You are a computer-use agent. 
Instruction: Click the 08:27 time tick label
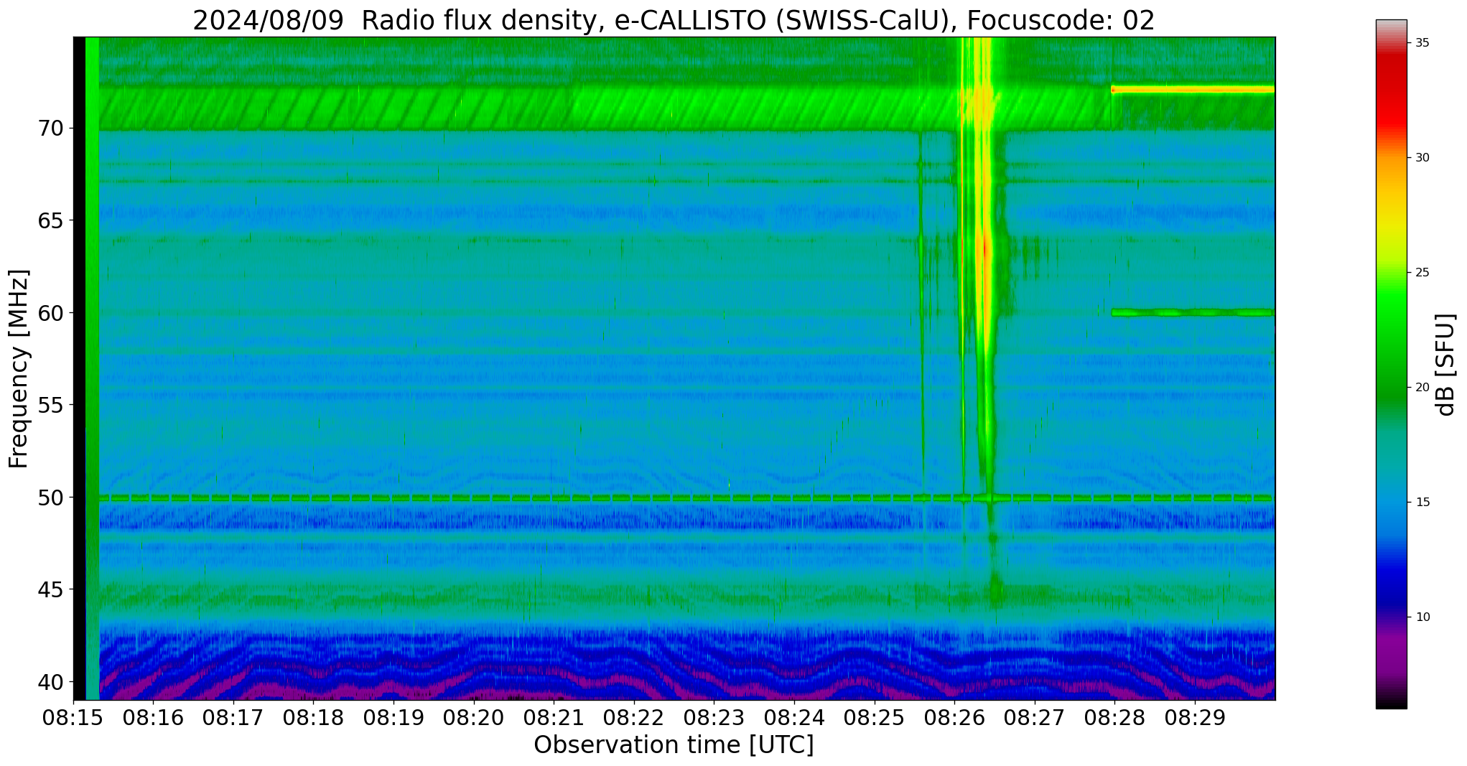(x=1035, y=718)
